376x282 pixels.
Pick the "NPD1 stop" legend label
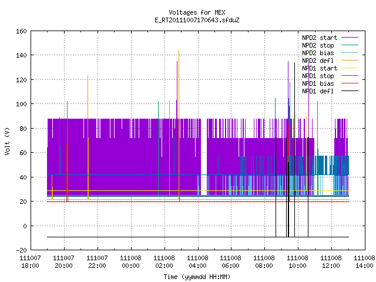(x=318, y=76)
